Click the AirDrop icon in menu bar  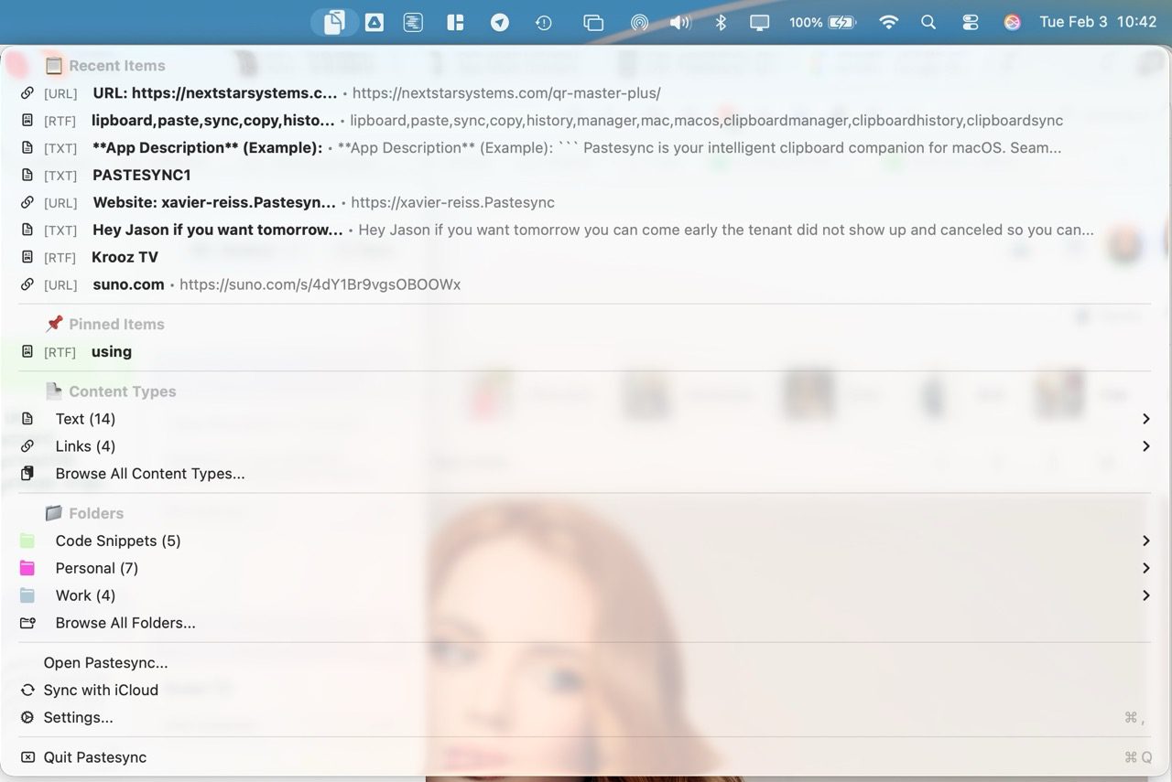click(x=639, y=22)
